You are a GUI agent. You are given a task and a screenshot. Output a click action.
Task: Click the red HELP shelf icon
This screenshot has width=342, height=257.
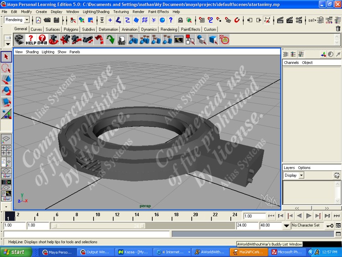[31, 40]
